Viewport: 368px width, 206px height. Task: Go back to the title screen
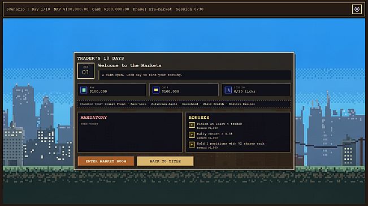coord(165,161)
